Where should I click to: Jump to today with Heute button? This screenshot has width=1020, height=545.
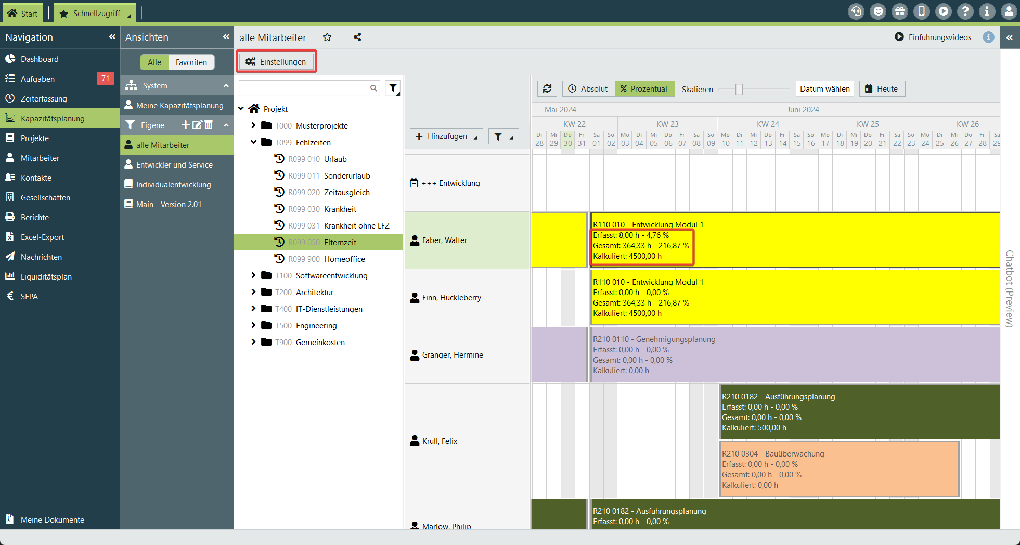point(882,89)
